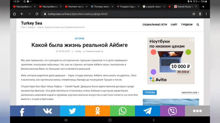Click the browser forward arrow
Screen dimensions: 220x123
coord(29,14)
